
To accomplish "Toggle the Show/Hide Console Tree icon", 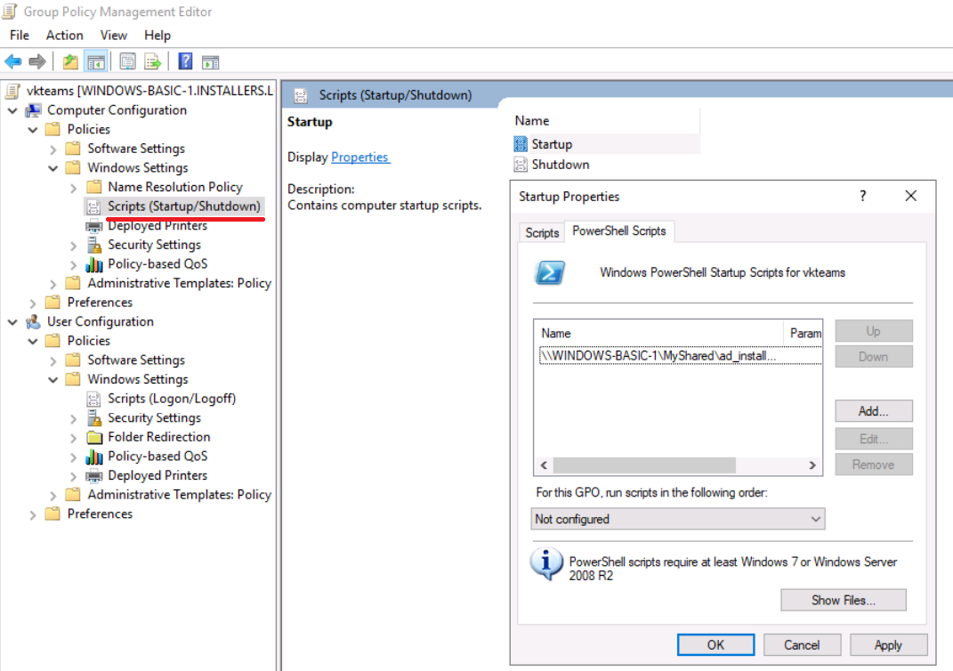I will (96, 61).
